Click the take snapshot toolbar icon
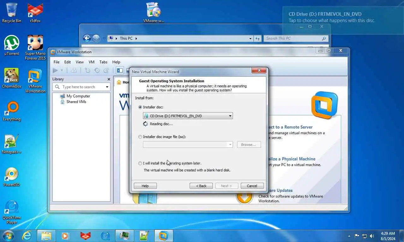The width and height of the screenshot is (404, 242). 88,71
